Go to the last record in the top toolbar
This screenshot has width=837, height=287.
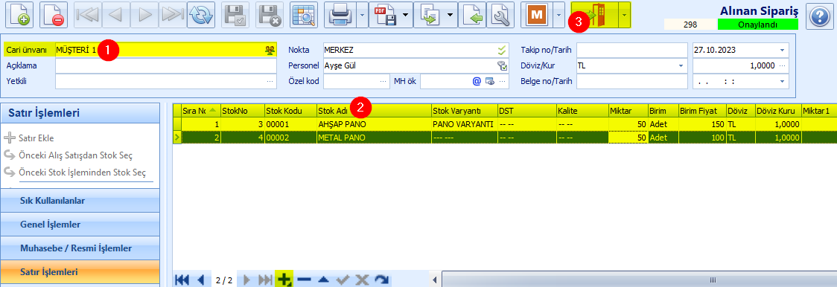(172, 16)
